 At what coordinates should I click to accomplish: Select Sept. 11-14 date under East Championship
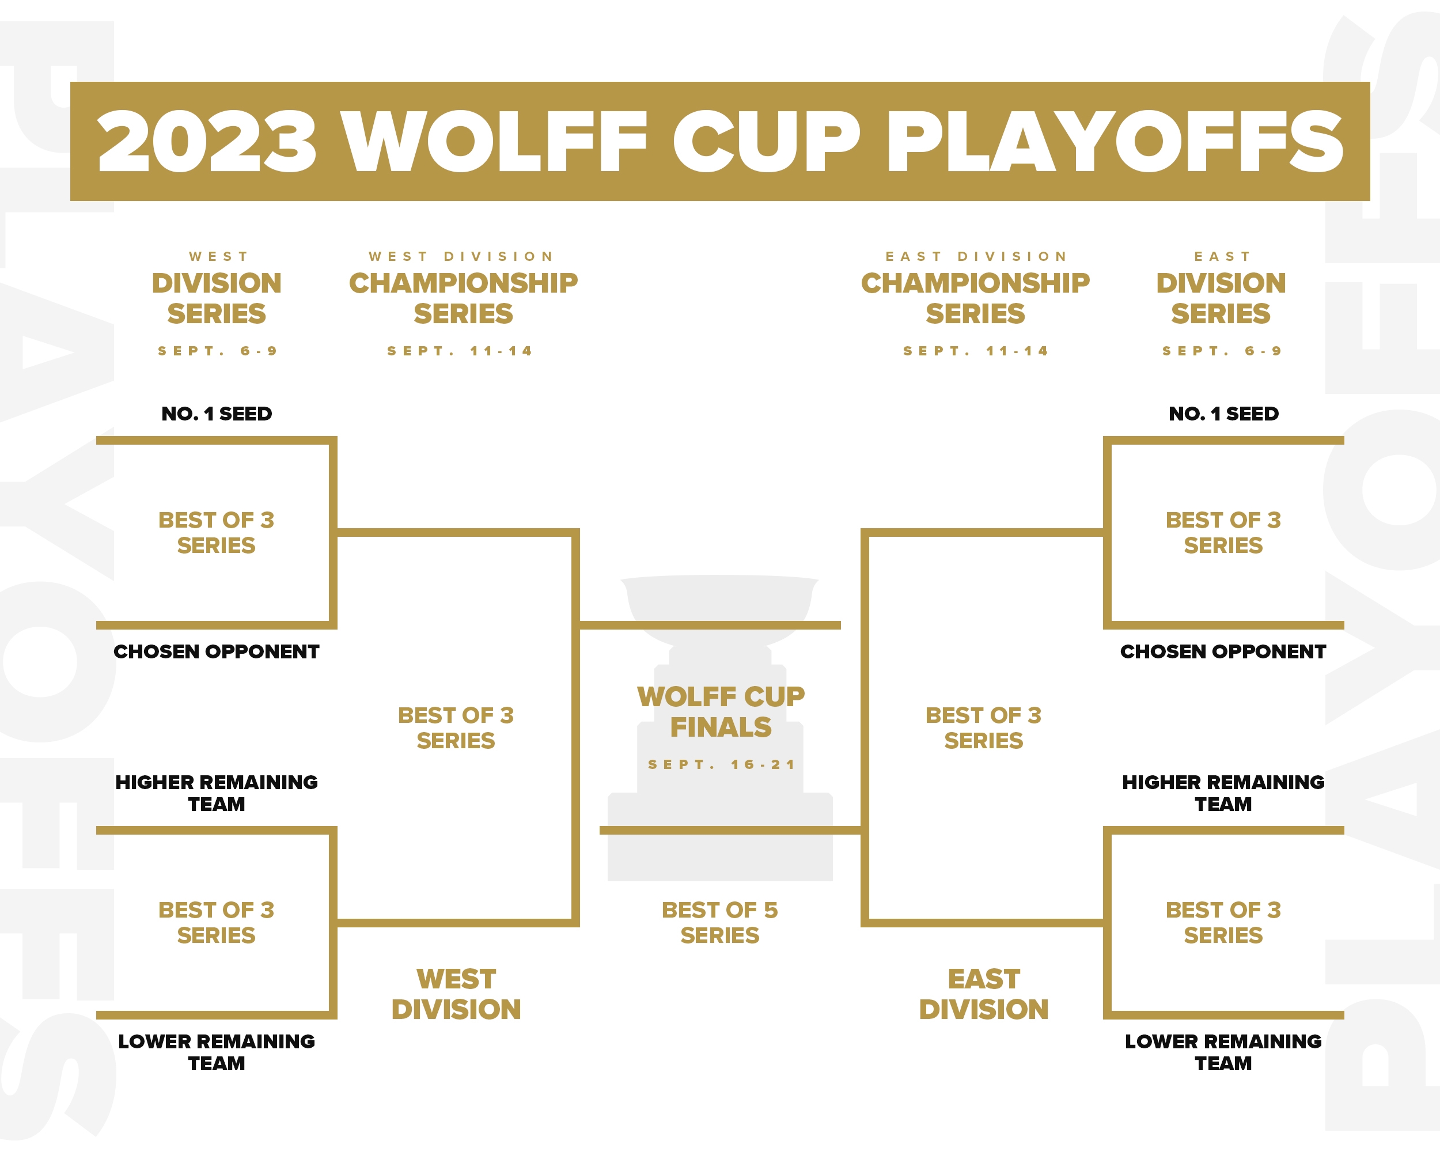coord(976,351)
